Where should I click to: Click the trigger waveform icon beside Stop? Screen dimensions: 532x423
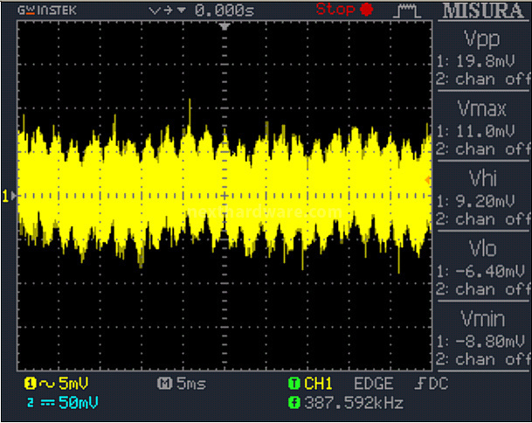click(407, 11)
